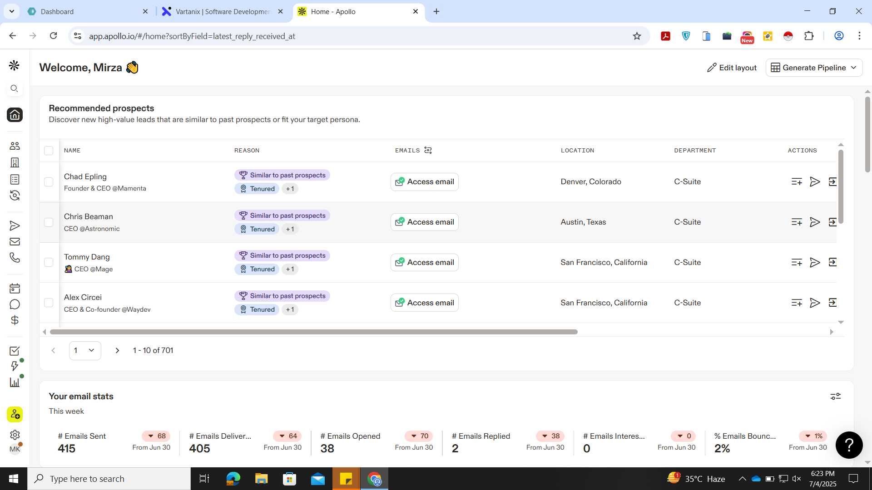Open the Companies building icon in sidebar
This screenshot has width=872, height=490.
pyautogui.click(x=15, y=162)
